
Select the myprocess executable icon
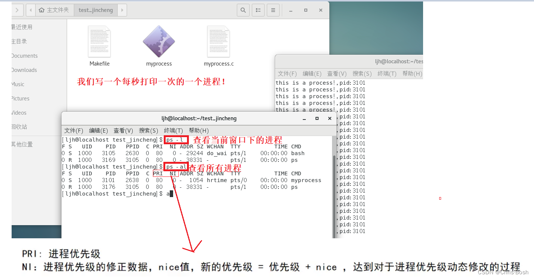[159, 42]
